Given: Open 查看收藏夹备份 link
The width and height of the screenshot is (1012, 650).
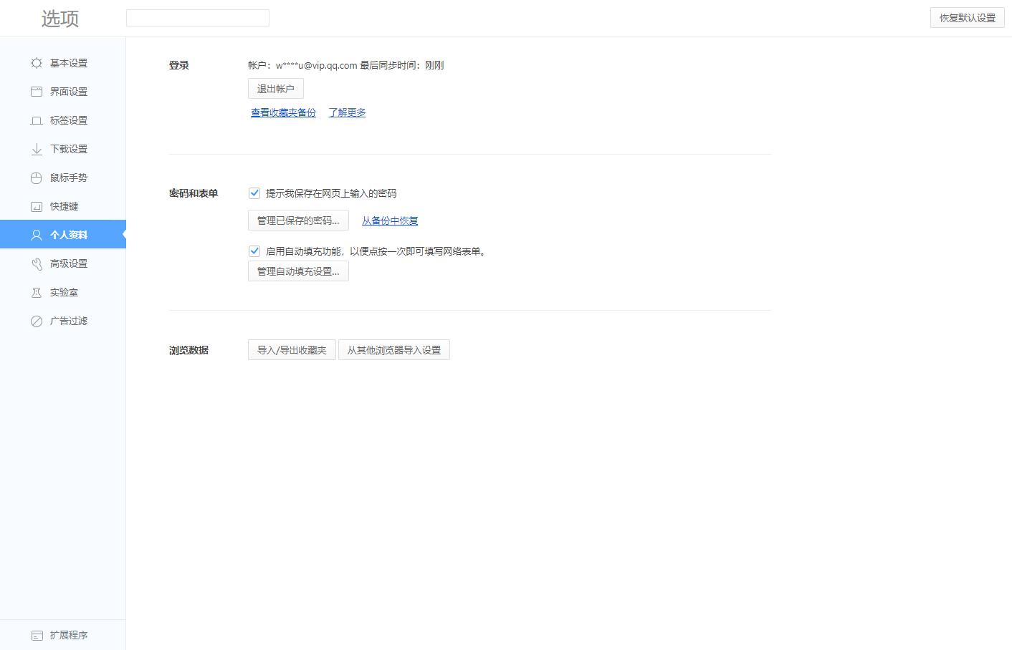Looking at the screenshot, I should point(283,112).
